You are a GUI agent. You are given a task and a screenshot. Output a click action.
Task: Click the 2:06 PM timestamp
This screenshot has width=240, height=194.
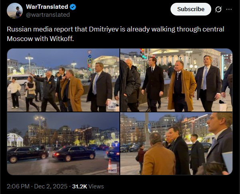coord(18,186)
